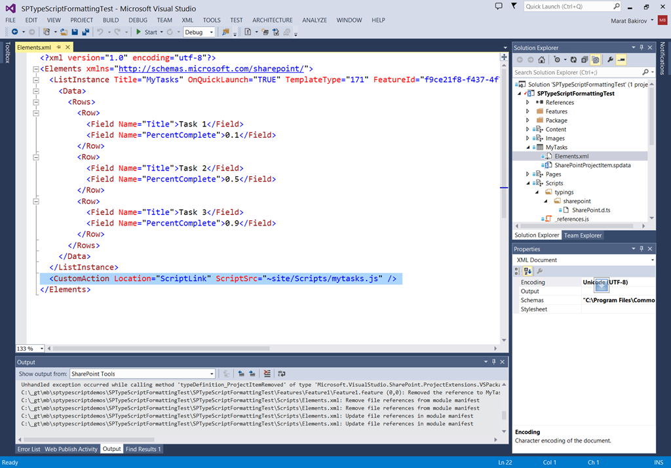Pin the Elements.xml editor tab
The height and width of the screenshot is (468, 671).
[58, 47]
